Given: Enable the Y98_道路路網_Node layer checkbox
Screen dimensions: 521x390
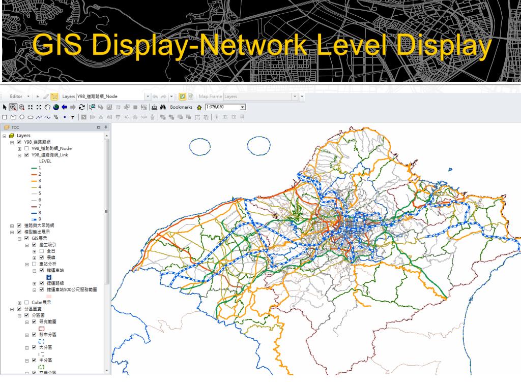Looking at the screenshot, I should 26,148.
